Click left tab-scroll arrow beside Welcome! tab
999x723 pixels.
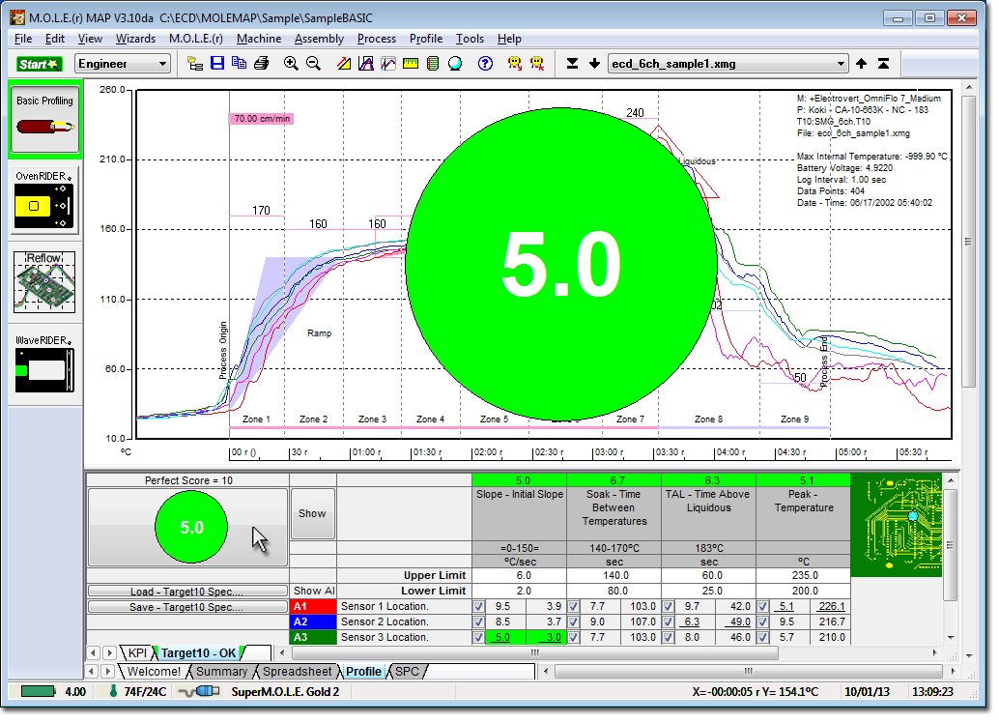(x=93, y=672)
